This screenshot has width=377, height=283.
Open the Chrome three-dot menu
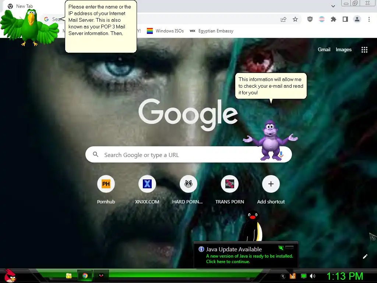click(x=369, y=19)
